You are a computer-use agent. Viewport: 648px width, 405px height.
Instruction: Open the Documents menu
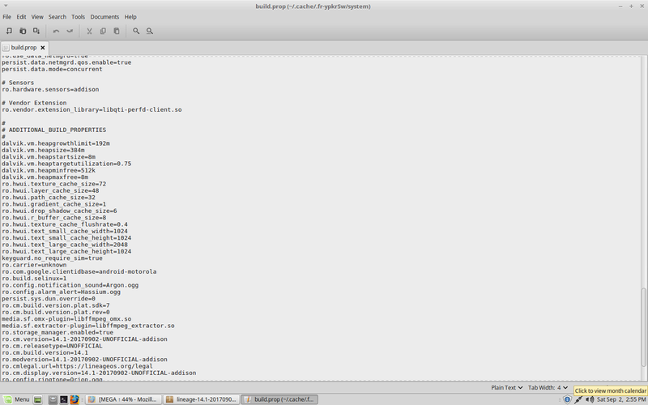pyautogui.click(x=104, y=17)
